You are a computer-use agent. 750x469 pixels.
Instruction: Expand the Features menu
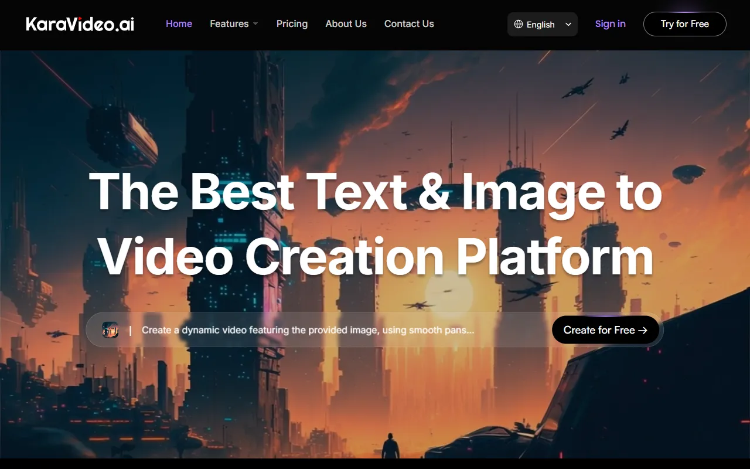tap(234, 24)
